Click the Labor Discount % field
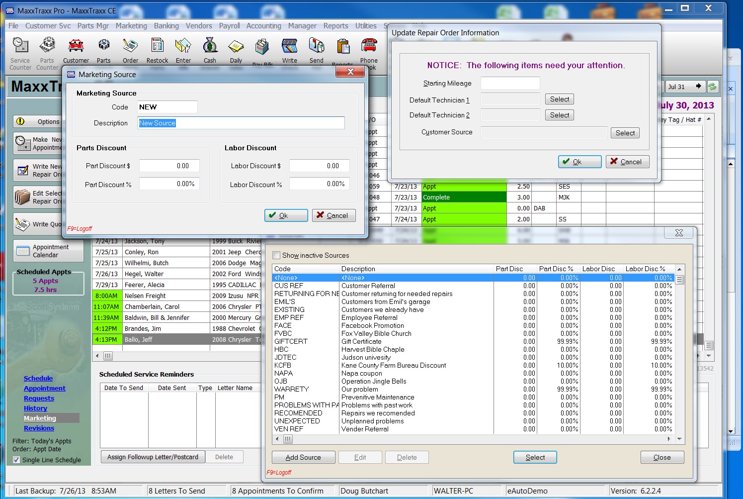The width and height of the screenshot is (743, 499). click(x=320, y=184)
